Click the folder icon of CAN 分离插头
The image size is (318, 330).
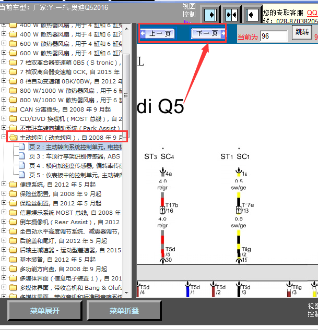click(x=13, y=109)
